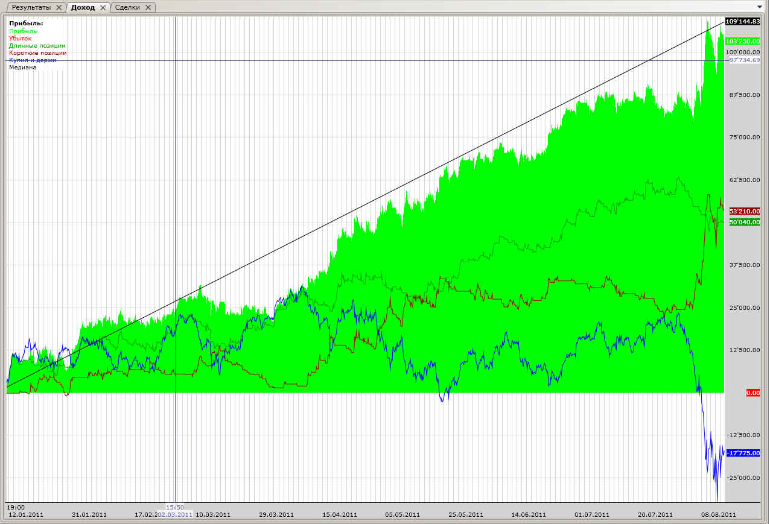The image size is (770, 524).
Task: Select the Доход tab
Action: pyautogui.click(x=83, y=8)
